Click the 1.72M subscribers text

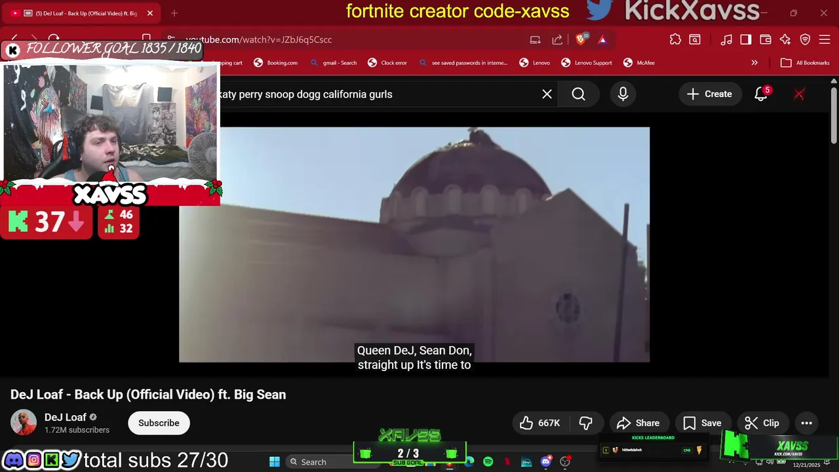tap(77, 430)
